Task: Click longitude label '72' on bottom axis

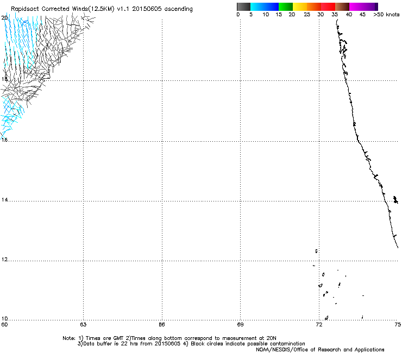Action: point(319,325)
